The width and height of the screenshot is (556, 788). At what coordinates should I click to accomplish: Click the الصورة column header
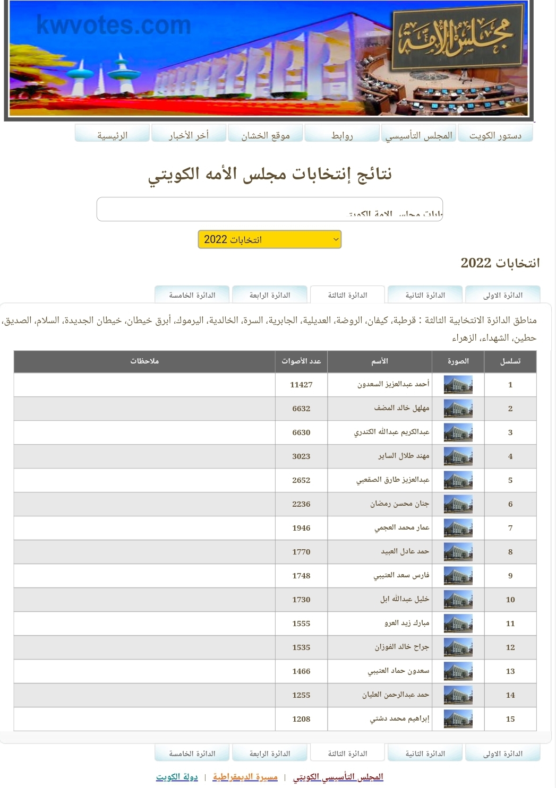[x=458, y=361]
